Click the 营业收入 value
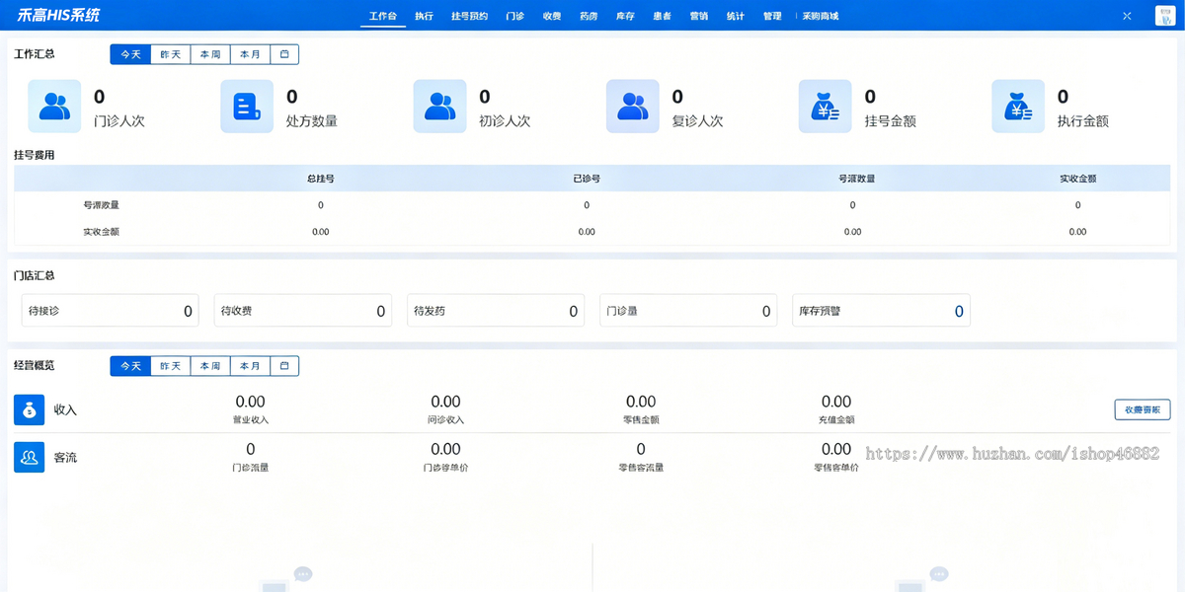1185x592 pixels. pyautogui.click(x=250, y=402)
